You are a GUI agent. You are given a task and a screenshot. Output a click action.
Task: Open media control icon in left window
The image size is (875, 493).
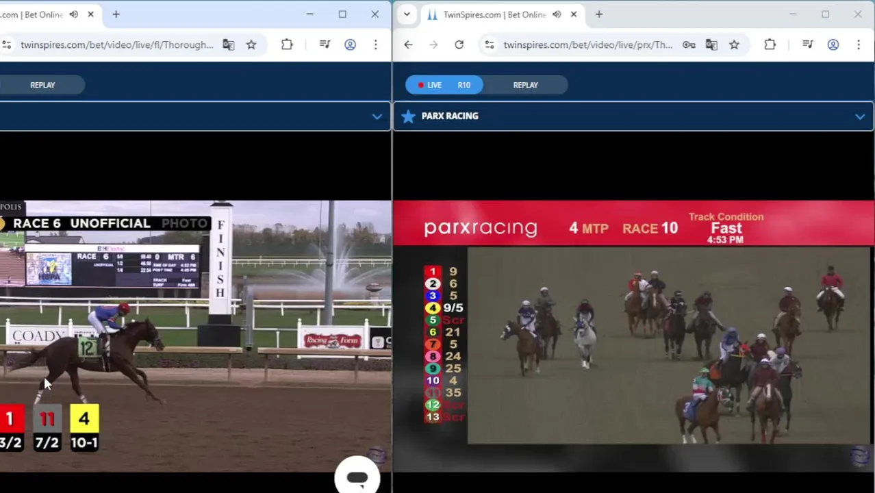click(x=325, y=45)
